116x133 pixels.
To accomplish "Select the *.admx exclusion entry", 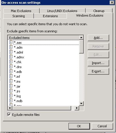I will coord(19,57).
